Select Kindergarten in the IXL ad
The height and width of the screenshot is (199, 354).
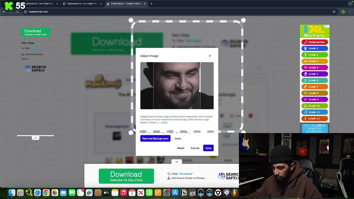315,42
